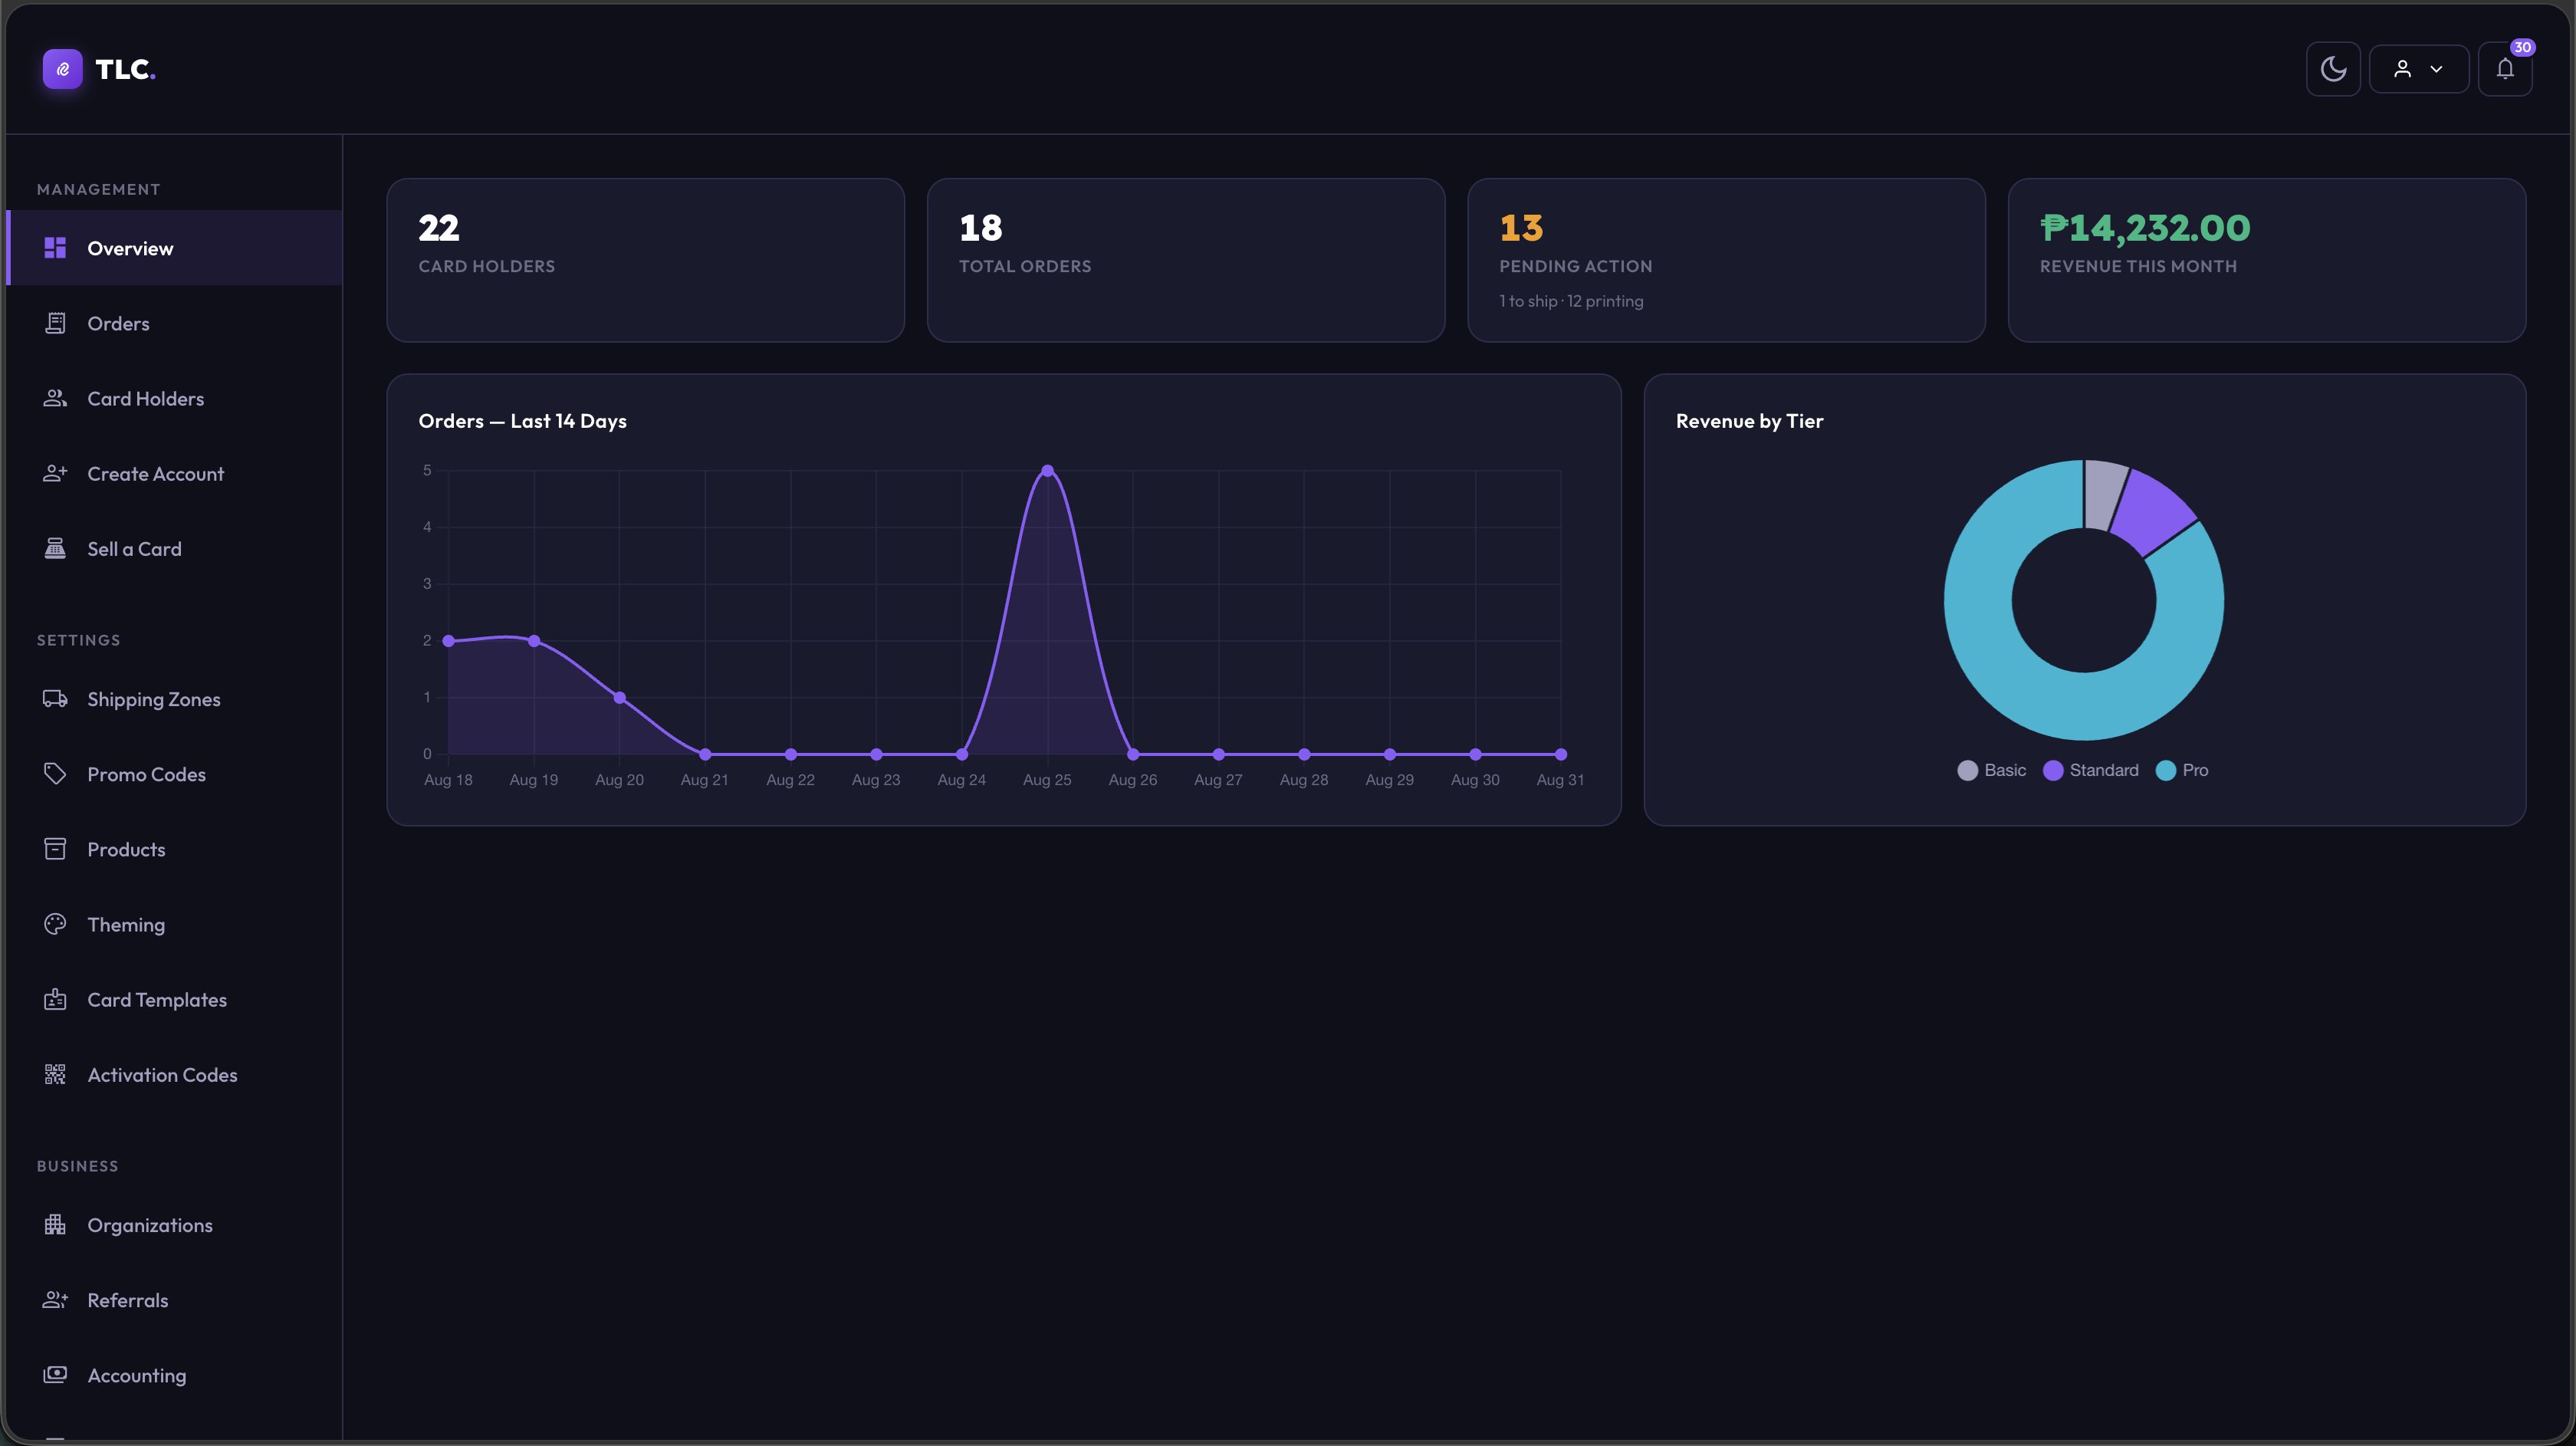Toggle the Pro legend item

pyautogui.click(x=2182, y=770)
